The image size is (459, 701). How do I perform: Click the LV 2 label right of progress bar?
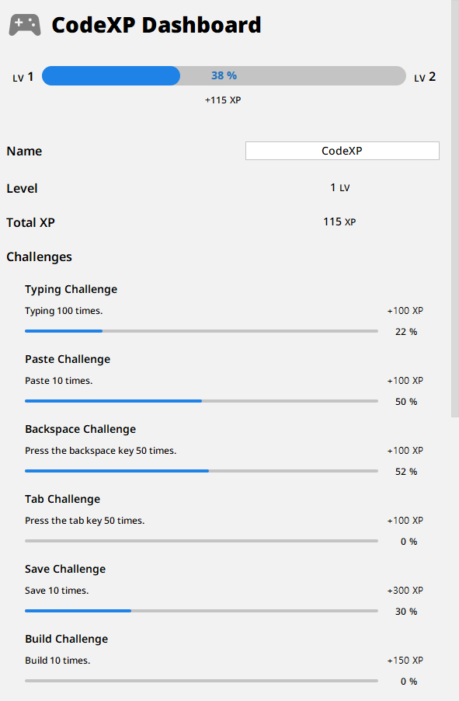[425, 76]
